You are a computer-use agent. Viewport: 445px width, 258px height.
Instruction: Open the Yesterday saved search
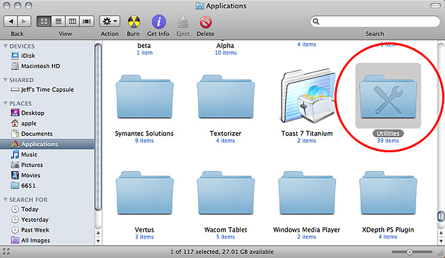(x=30, y=219)
